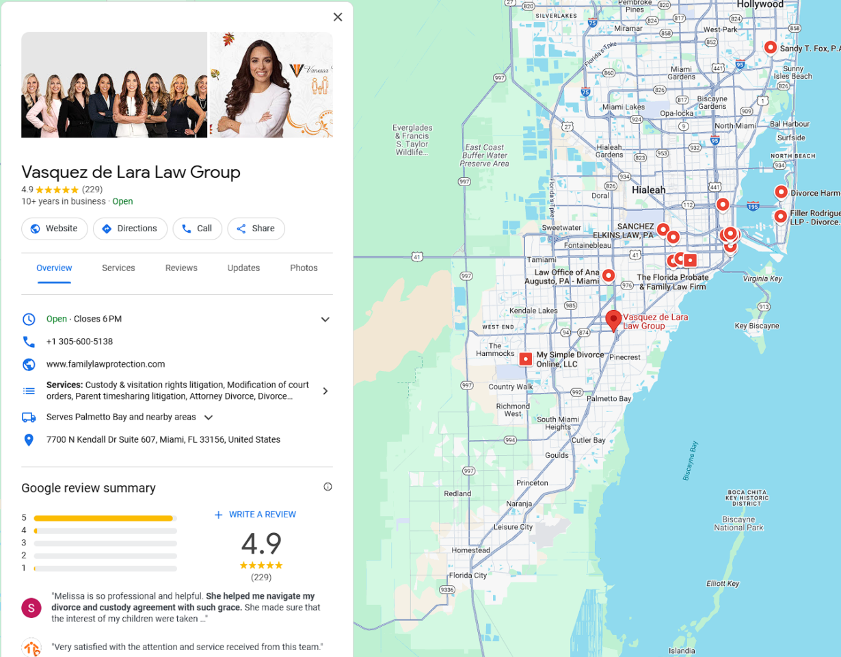This screenshot has width=841, height=657.
Task: Click the Share button
Action: 256,229
